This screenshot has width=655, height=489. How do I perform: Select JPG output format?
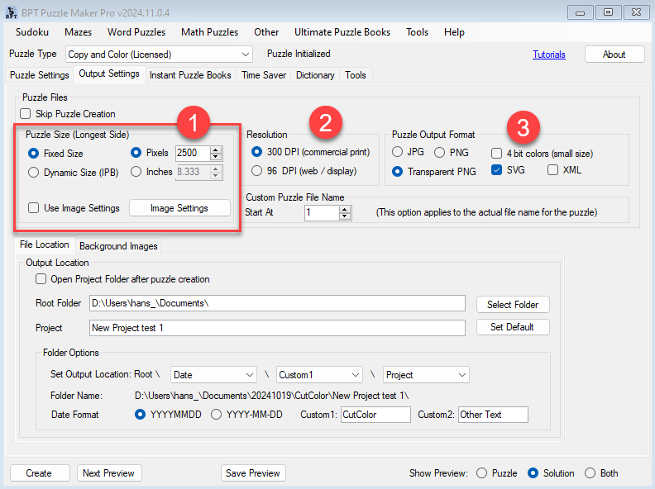[x=398, y=152]
